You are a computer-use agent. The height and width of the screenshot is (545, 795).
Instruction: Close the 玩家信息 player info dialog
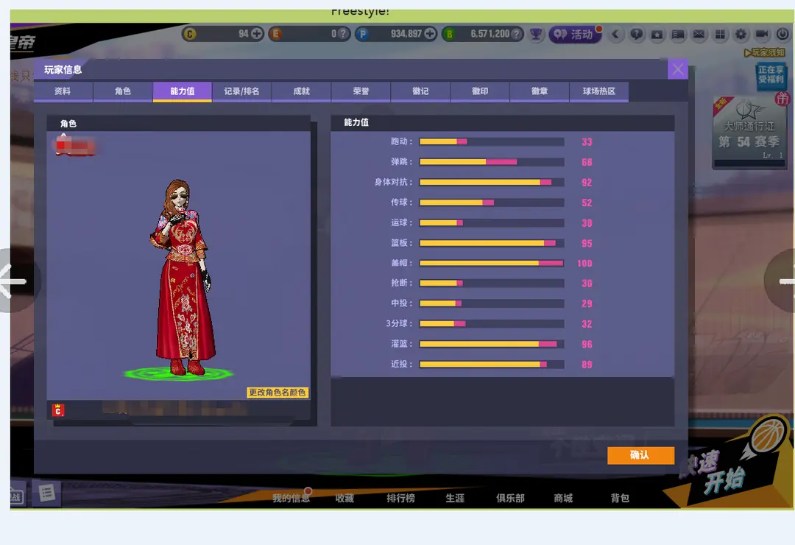678,69
